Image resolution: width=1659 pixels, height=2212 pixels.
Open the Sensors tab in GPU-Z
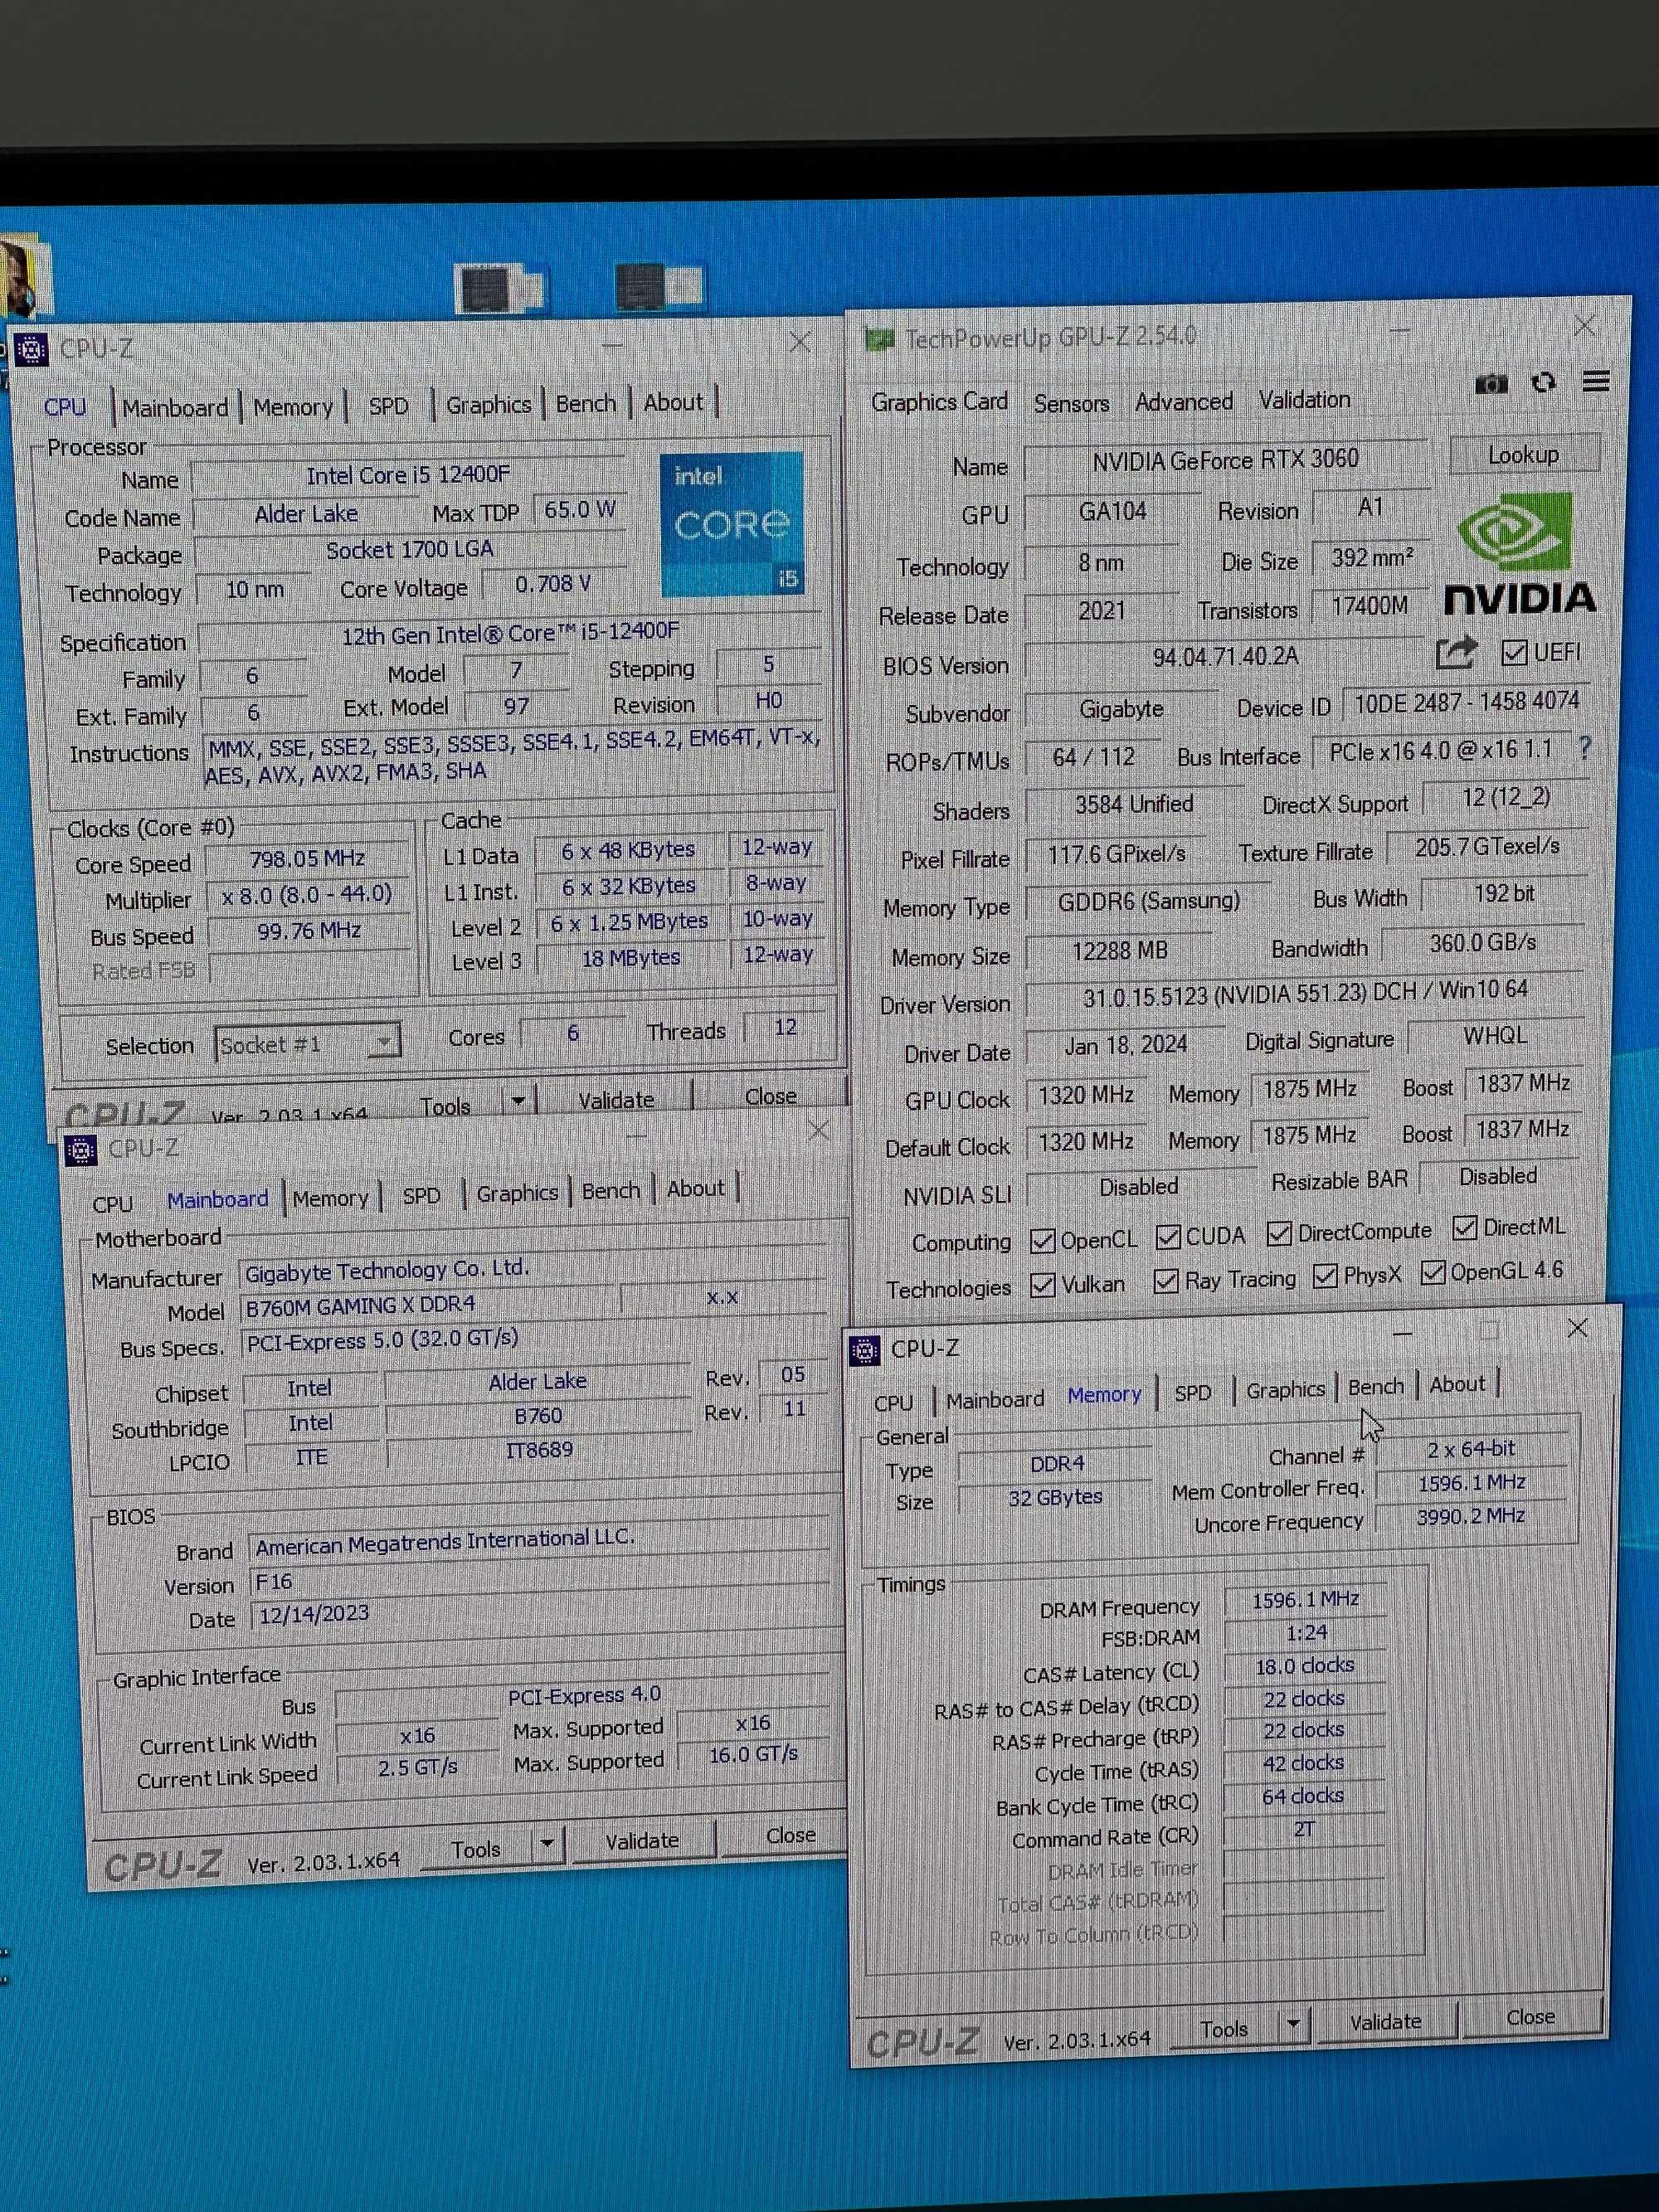1071,403
